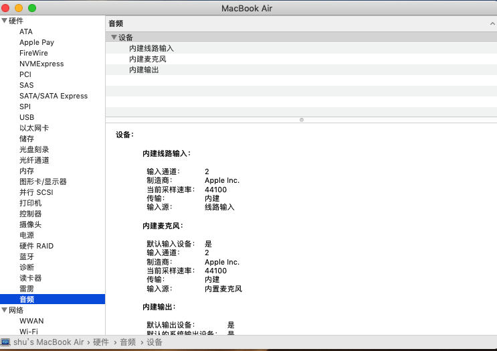Open 内存 memory entry
This screenshot has width=497, height=351.
pos(27,171)
